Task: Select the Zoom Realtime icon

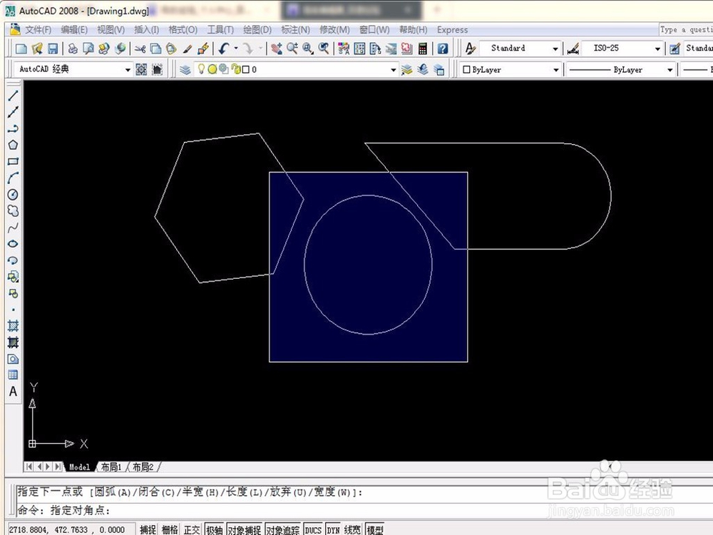Action: coord(292,49)
